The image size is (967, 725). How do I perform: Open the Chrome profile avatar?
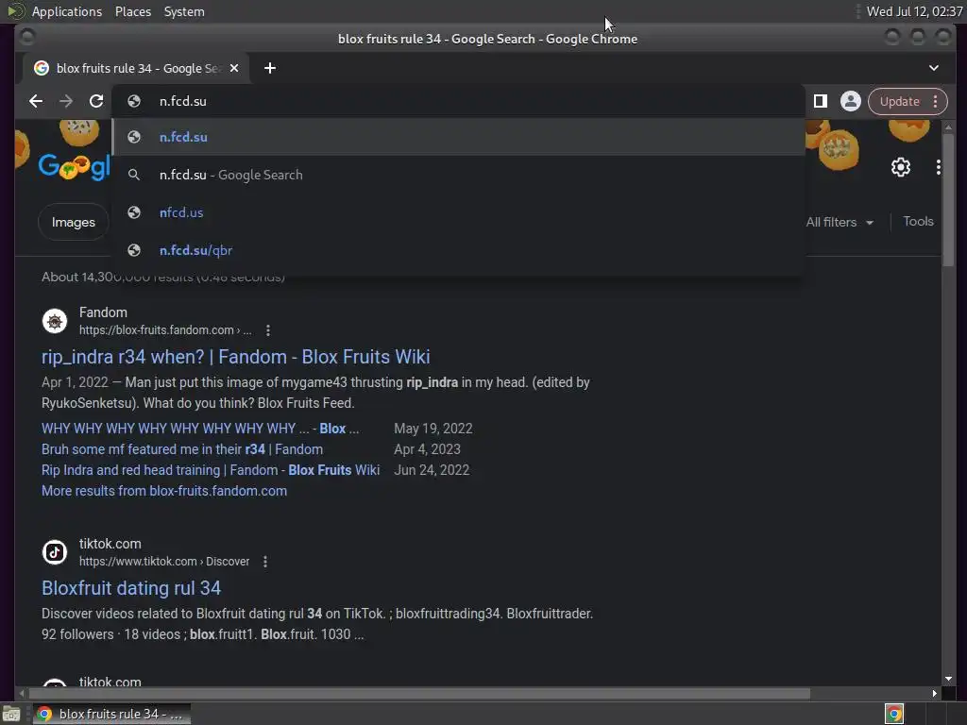851,101
